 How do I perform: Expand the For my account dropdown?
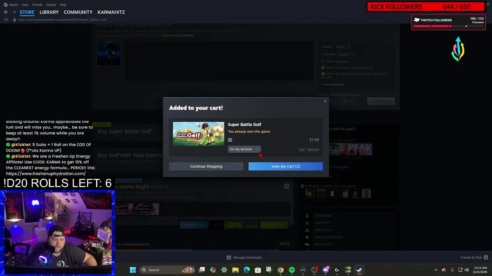[x=244, y=149]
